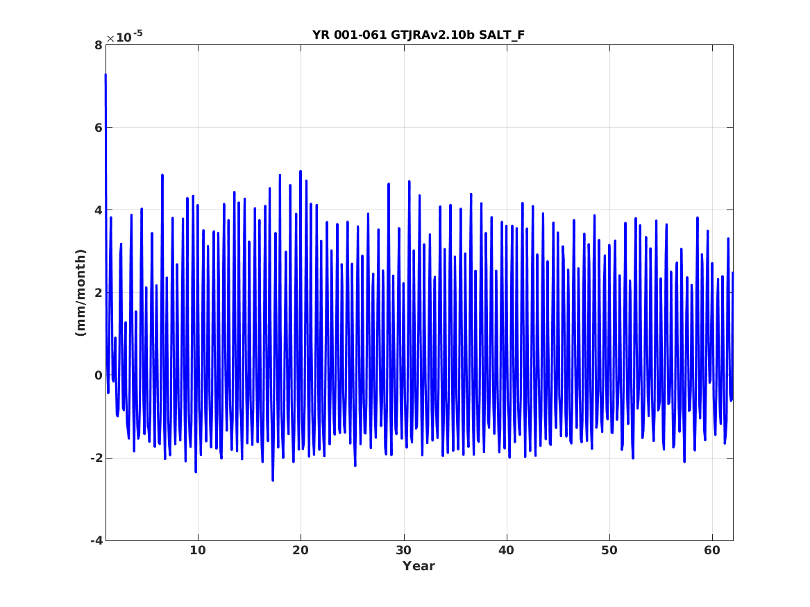The image size is (810, 607).
Task: Click the lowest trough near year 17
Action: point(273,480)
